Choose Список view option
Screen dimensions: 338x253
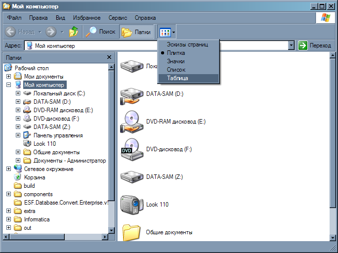pos(188,70)
